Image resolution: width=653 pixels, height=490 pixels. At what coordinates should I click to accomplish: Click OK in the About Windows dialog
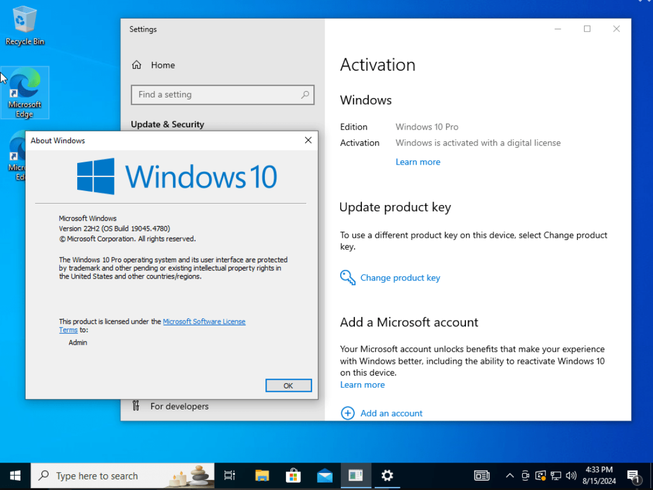[x=288, y=385]
